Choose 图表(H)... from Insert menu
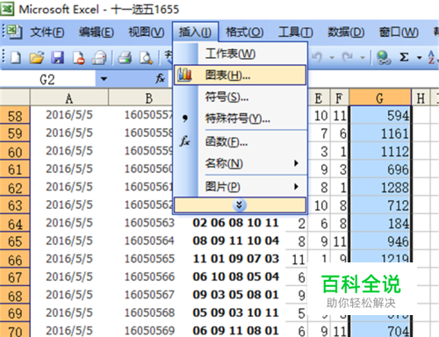 pos(240,75)
